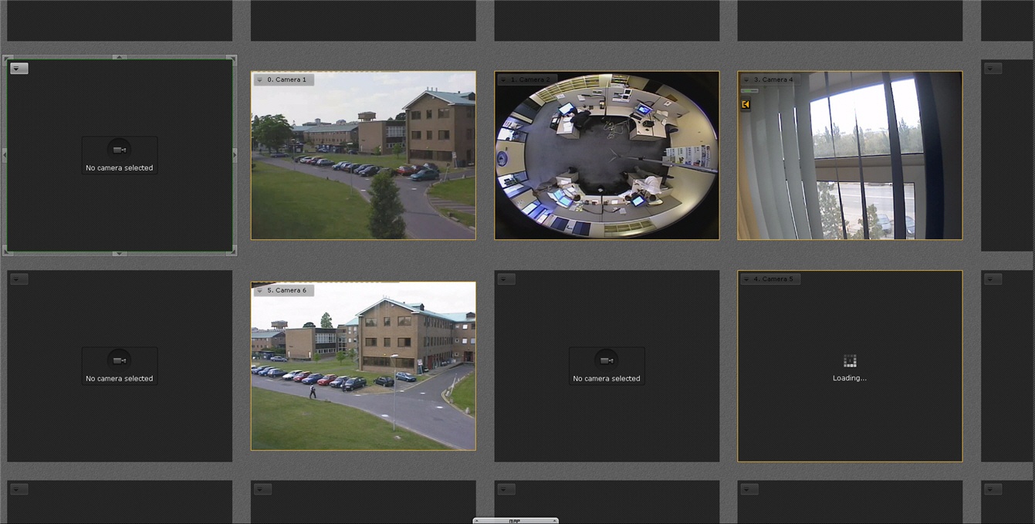
Task: Click bottom-left corner handle of selected cell
Action: point(7,251)
